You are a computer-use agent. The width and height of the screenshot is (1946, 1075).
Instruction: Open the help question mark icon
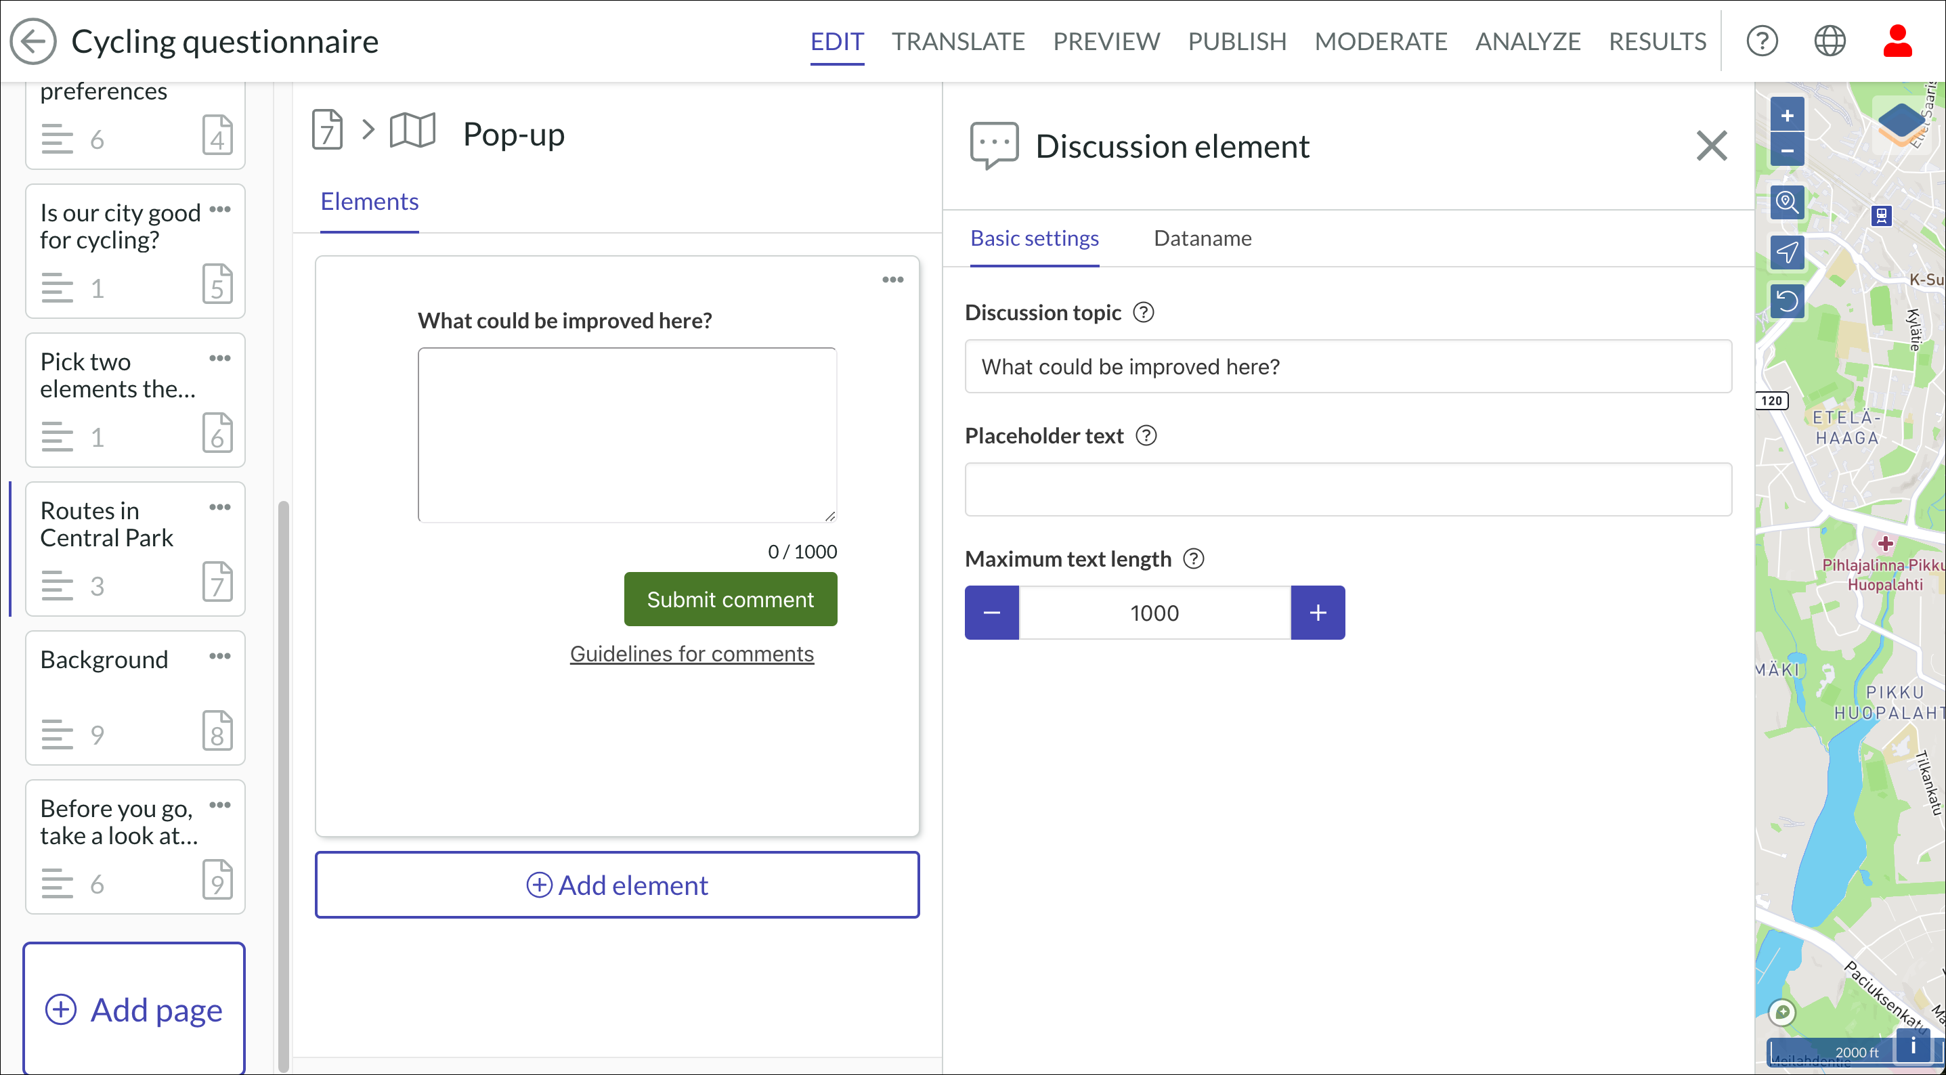[1762, 41]
